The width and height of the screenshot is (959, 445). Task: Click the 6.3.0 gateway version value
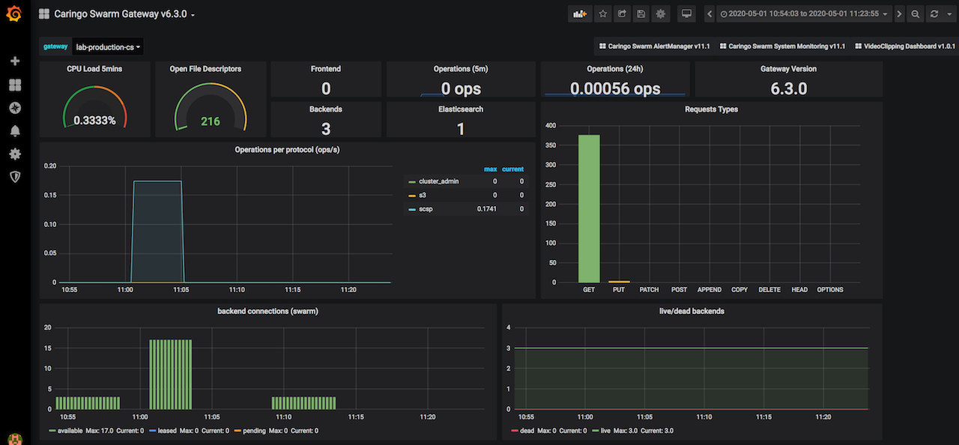(x=788, y=88)
